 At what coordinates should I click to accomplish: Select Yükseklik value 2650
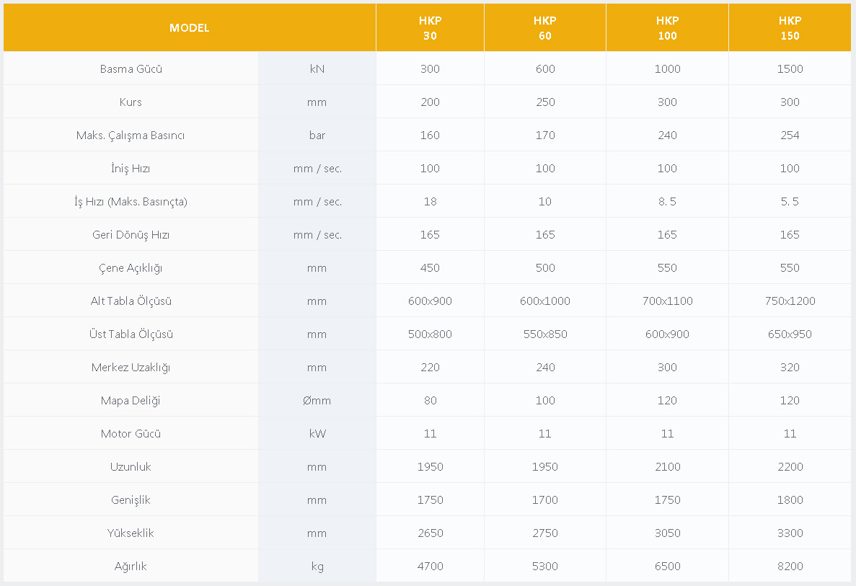click(431, 533)
